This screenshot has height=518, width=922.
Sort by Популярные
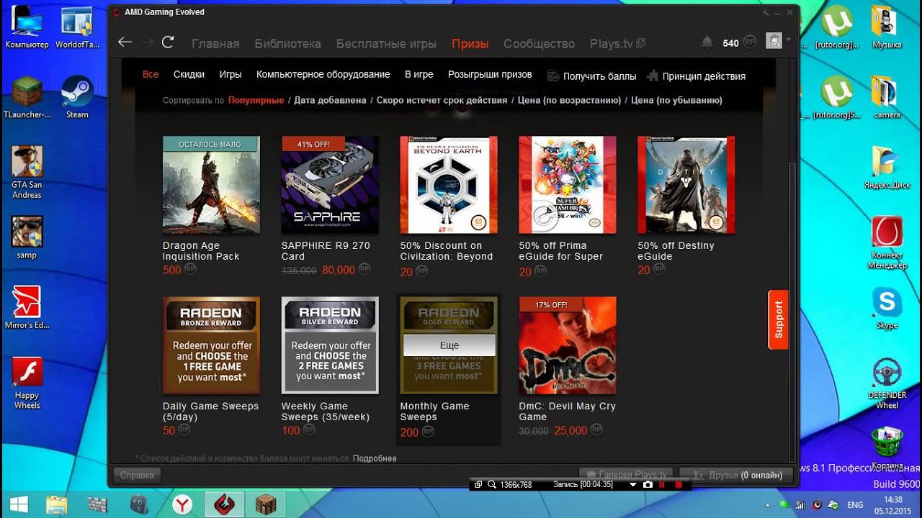pyautogui.click(x=256, y=101)
